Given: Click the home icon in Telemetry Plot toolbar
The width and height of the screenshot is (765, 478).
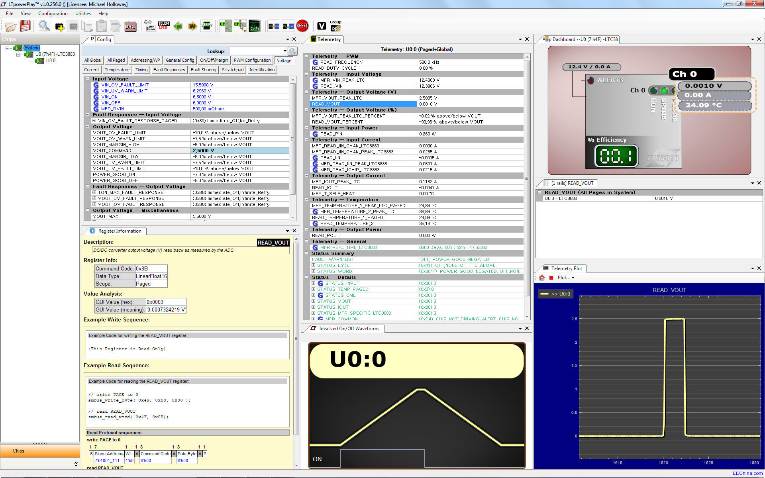Looking at the screenshot, I should click(x=542, y=278).
